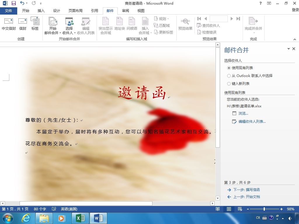Click 登录 to sign in
The height and width of the screenshot is (224, 299).
295,10
